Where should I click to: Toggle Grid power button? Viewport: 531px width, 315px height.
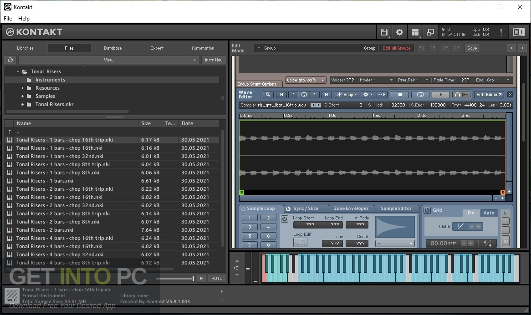coord(427,210)
